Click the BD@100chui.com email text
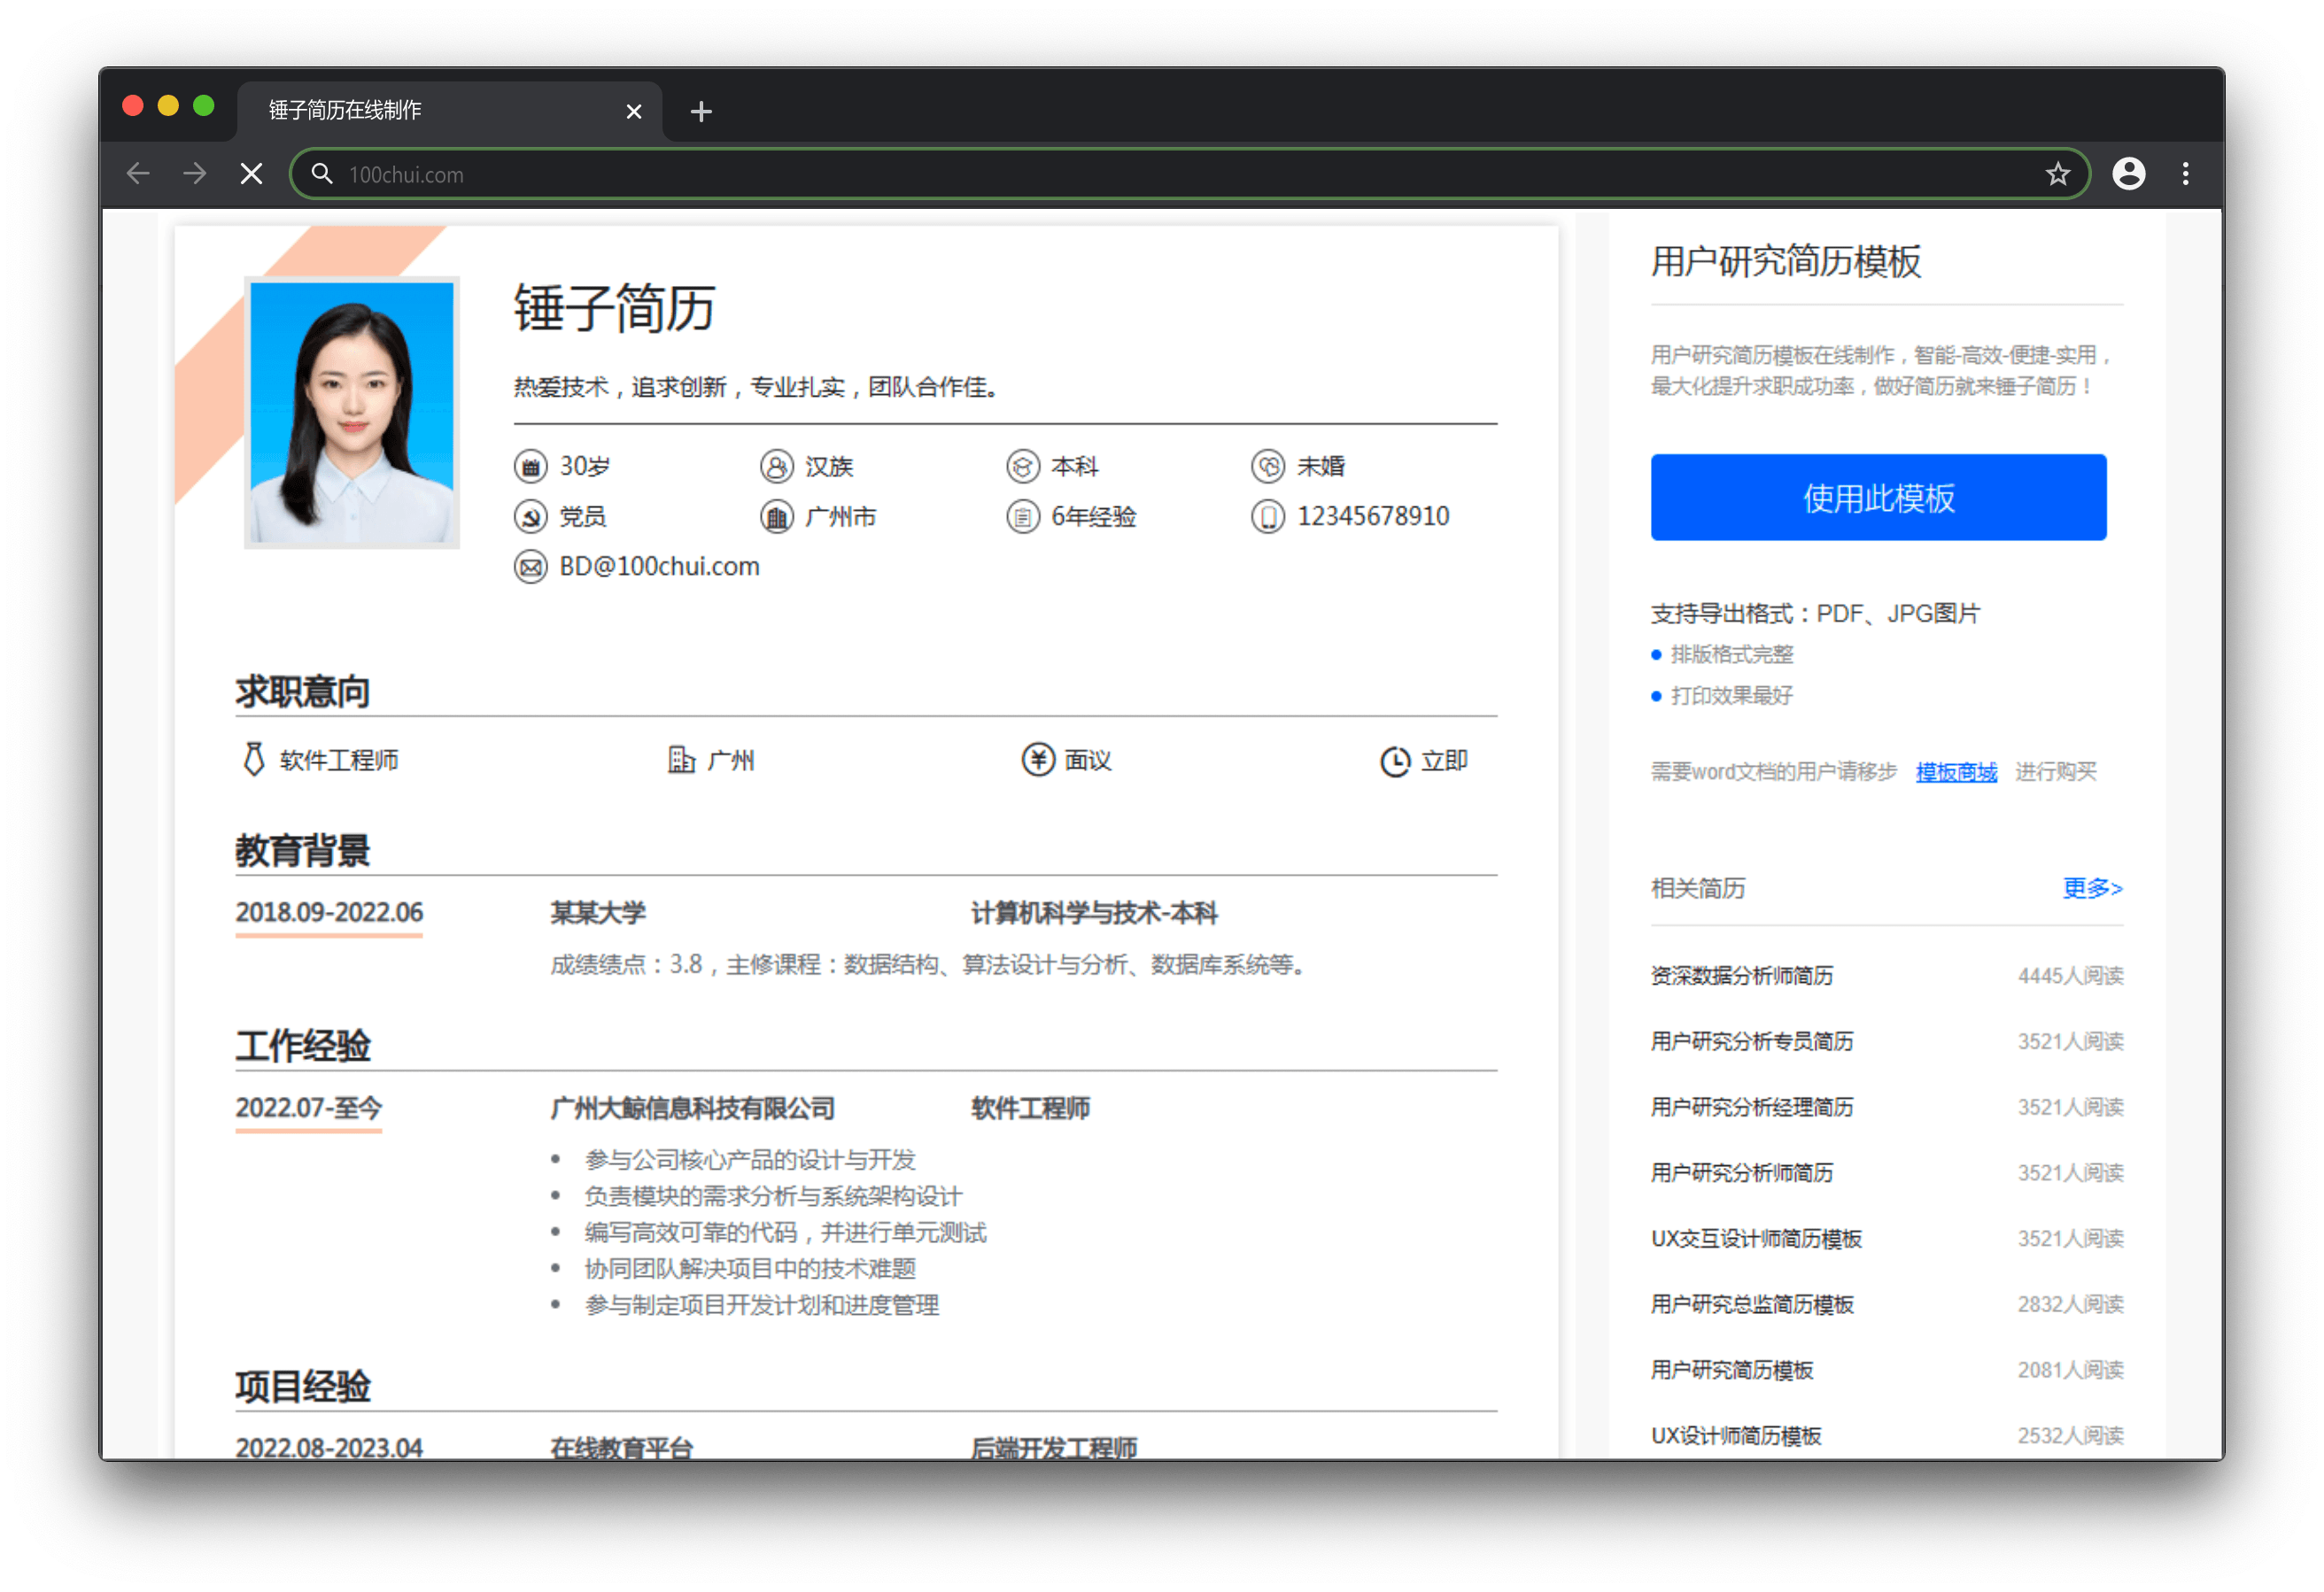Screen dimensions: 2324x1592 pyautogui.click(x=659, y=567)
